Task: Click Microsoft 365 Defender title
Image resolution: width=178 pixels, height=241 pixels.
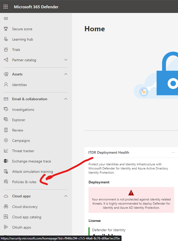Action: (x=36, y=7)
